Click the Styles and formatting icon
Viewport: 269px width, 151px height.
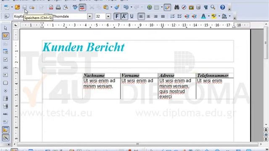click(7, 16)
